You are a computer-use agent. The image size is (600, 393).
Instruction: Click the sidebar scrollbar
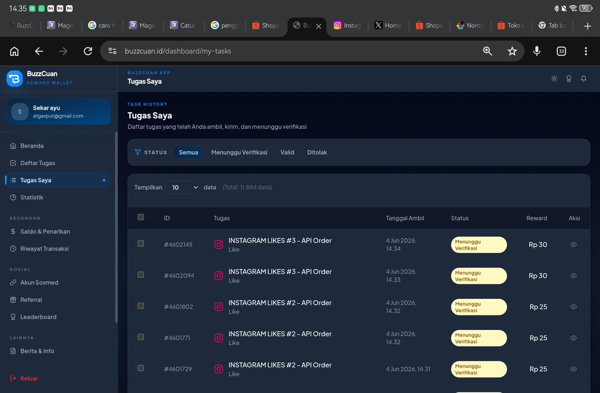(116, 228)
